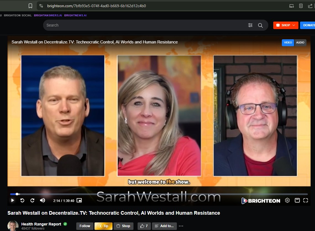The width and height of the screenshot is (315, 231).
Task: Open the Add to... playlist button
Action: (164, 226)
